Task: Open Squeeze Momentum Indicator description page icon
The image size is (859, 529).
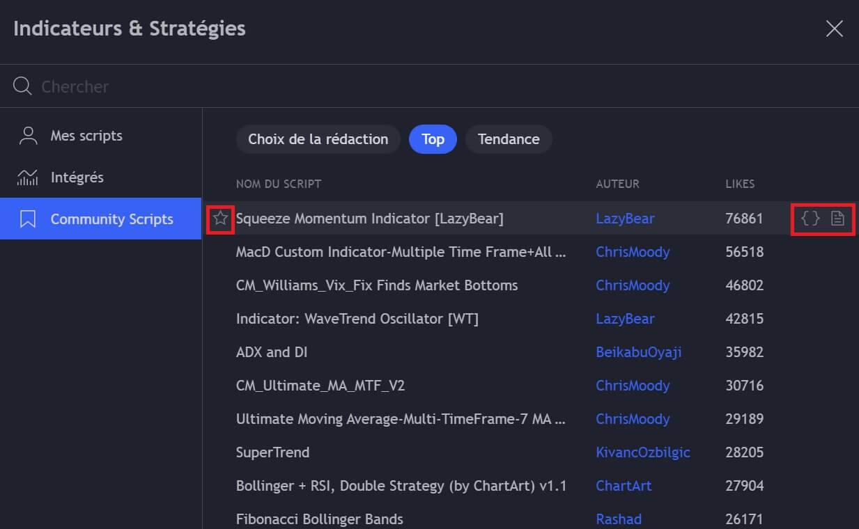Action: 837,219
